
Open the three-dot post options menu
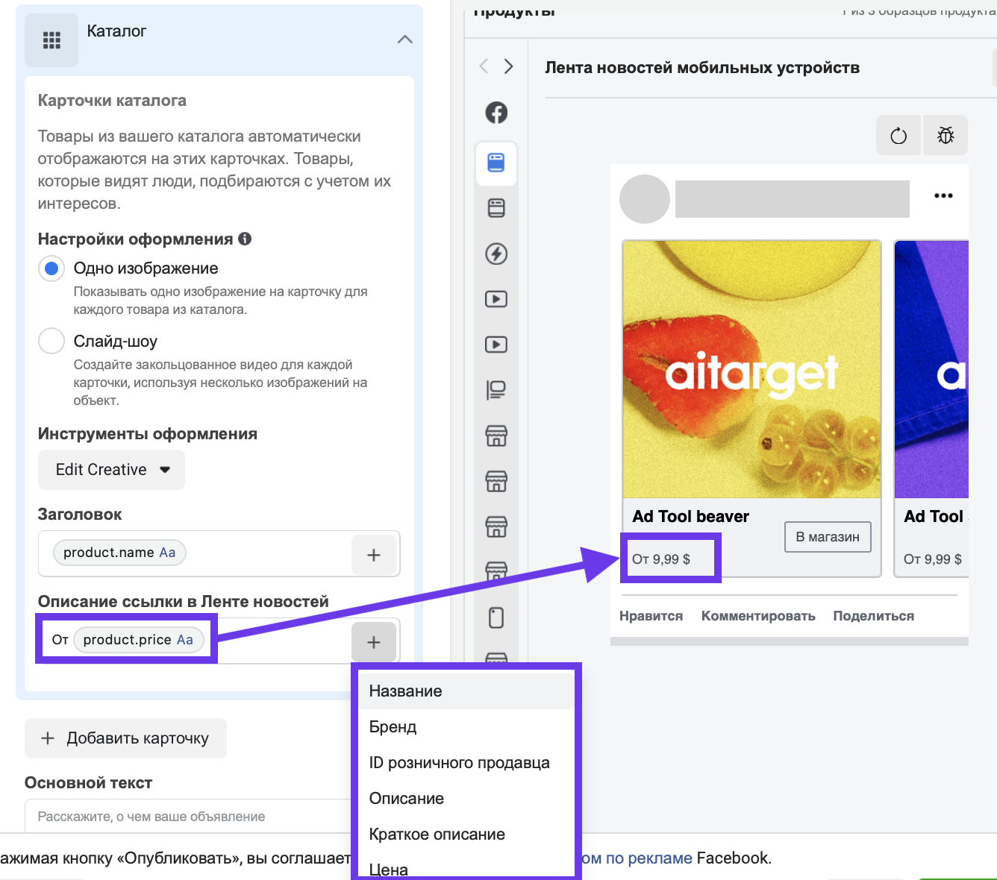click(x=943, y=195)
